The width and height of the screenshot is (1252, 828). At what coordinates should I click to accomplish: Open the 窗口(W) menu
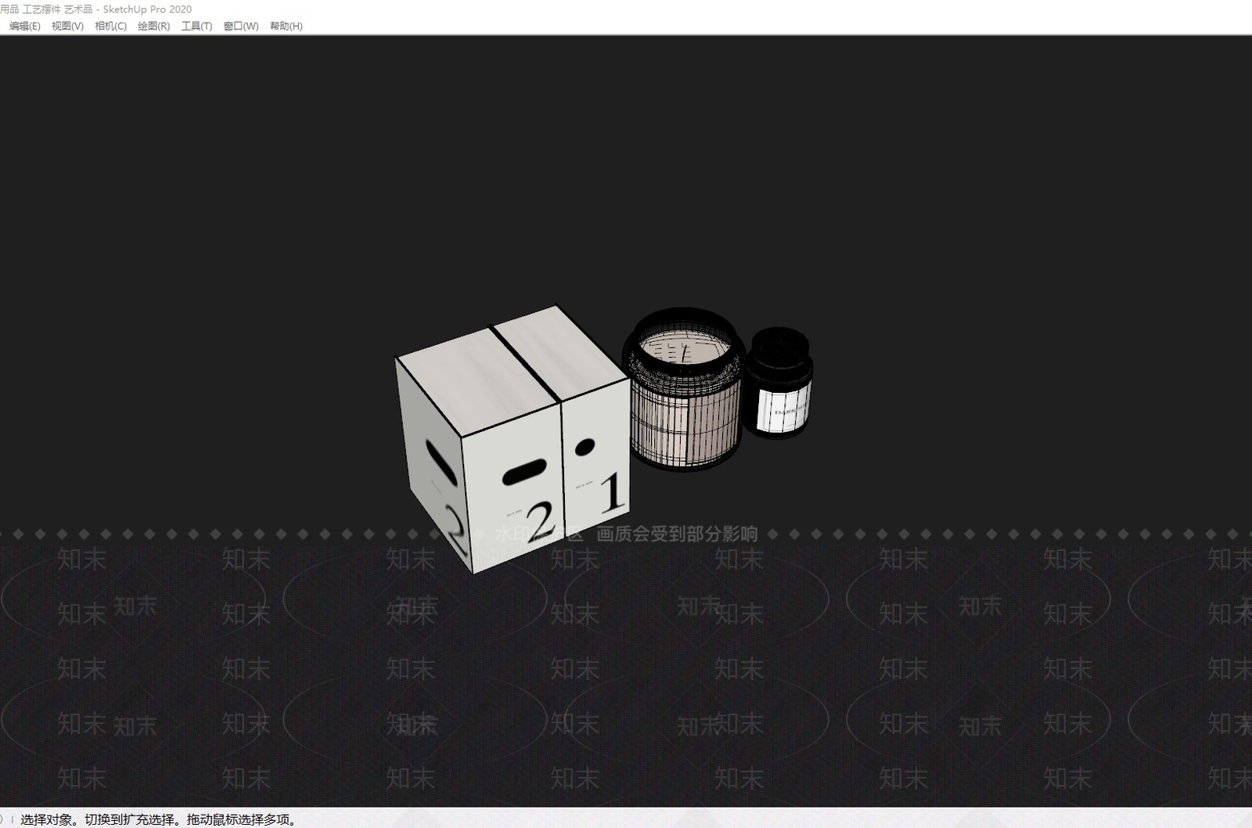[241, 26]
